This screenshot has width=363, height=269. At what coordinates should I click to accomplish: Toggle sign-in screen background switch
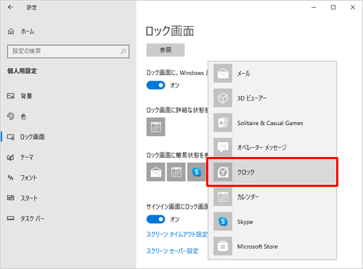[x=155, y=220]
